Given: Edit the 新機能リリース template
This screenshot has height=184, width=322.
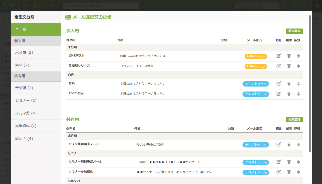Looking at the screenshot, I should [x=279, y=66].
